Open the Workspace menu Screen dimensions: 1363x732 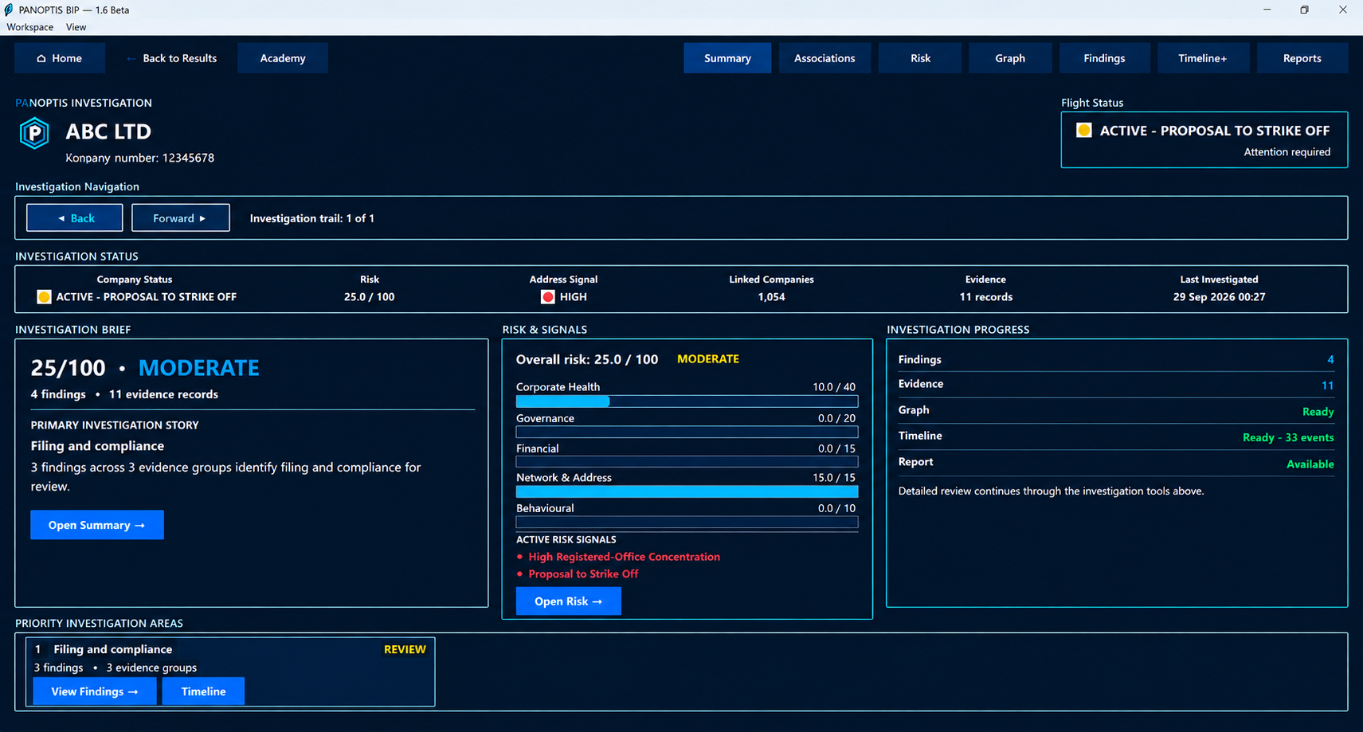(x=30, y=27)
